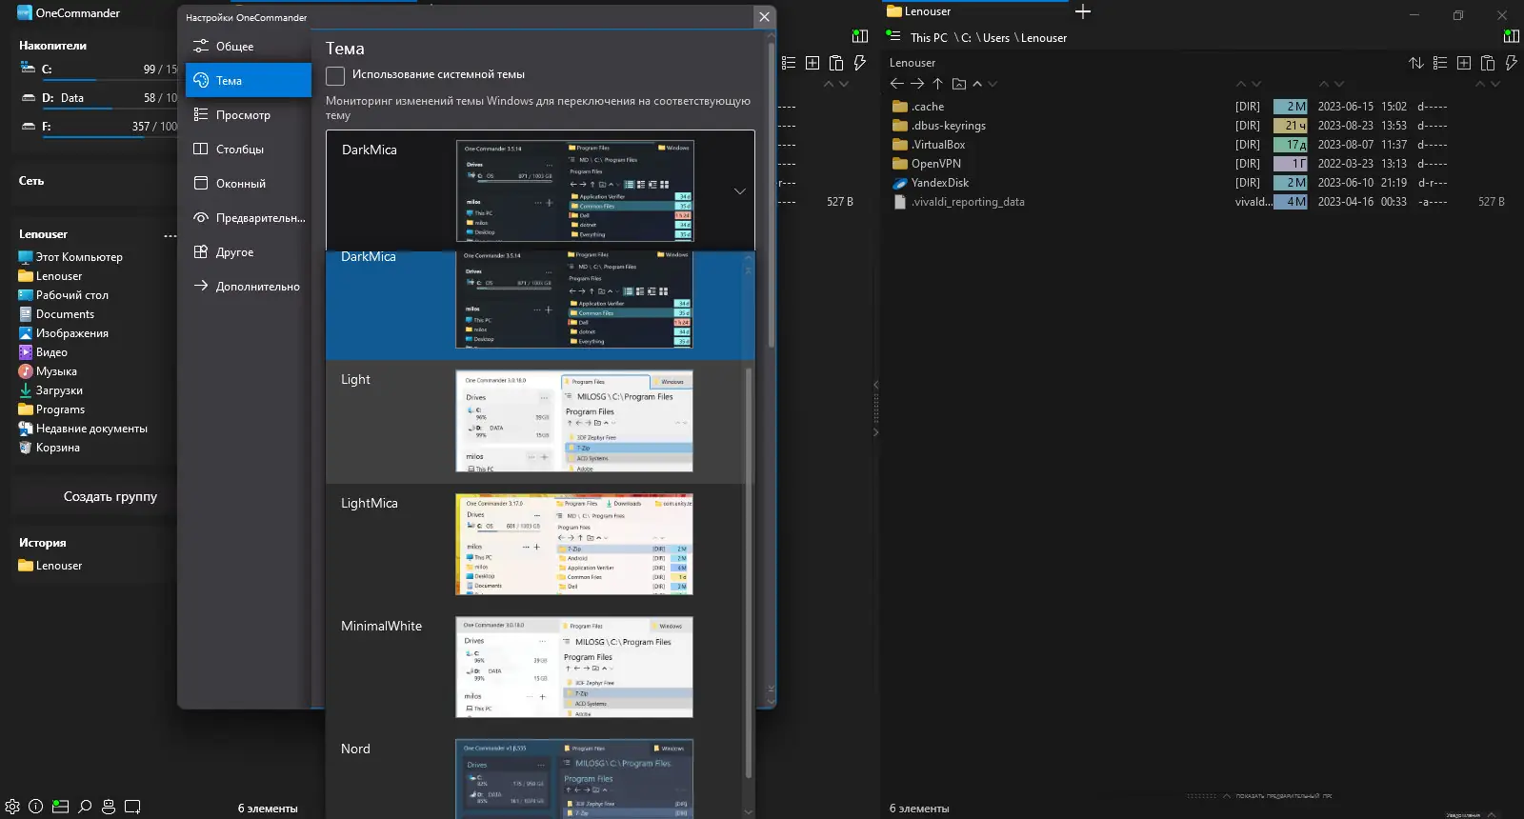The width and height of the screenshot is (1524, 819).
Task: Add a new tab with the plus icon
Action: pyautogui.click(x=1083, y=11)
